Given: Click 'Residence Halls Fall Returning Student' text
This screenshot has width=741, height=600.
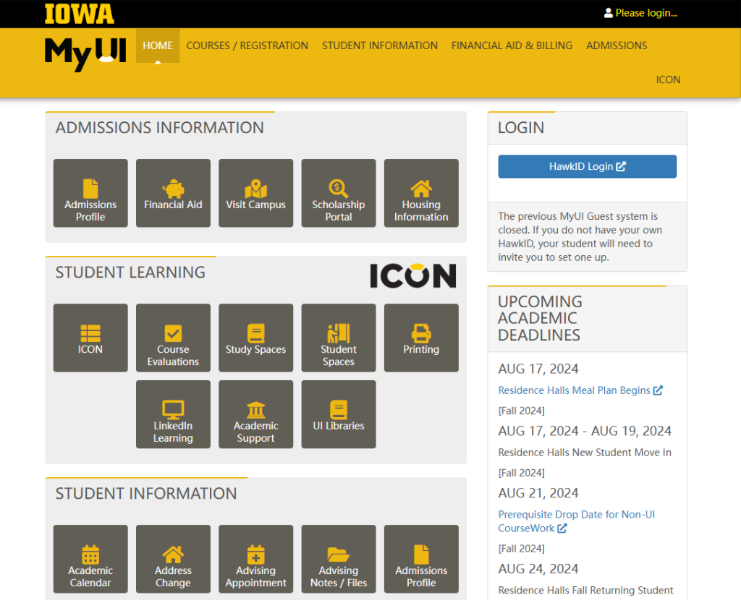Looking at the screenshot, I should (x=585, y=591).
